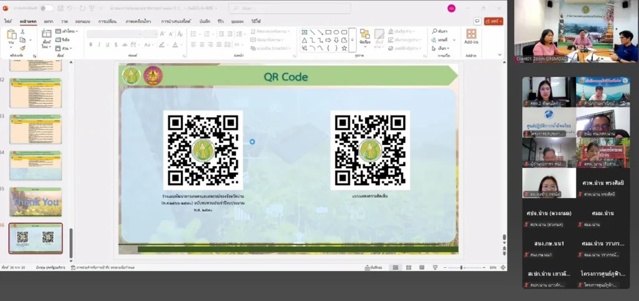Toggle the AutoSave switch
The width and height of the screenshot is (639, 301).
46,8
